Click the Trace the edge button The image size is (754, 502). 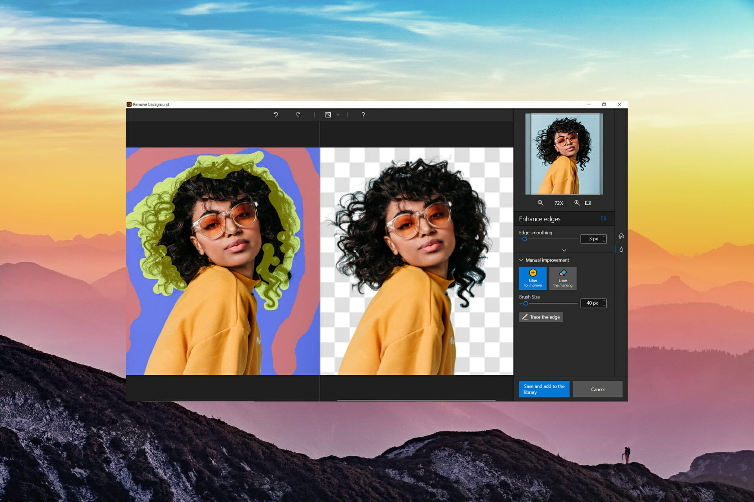click(x=542, y=316)
